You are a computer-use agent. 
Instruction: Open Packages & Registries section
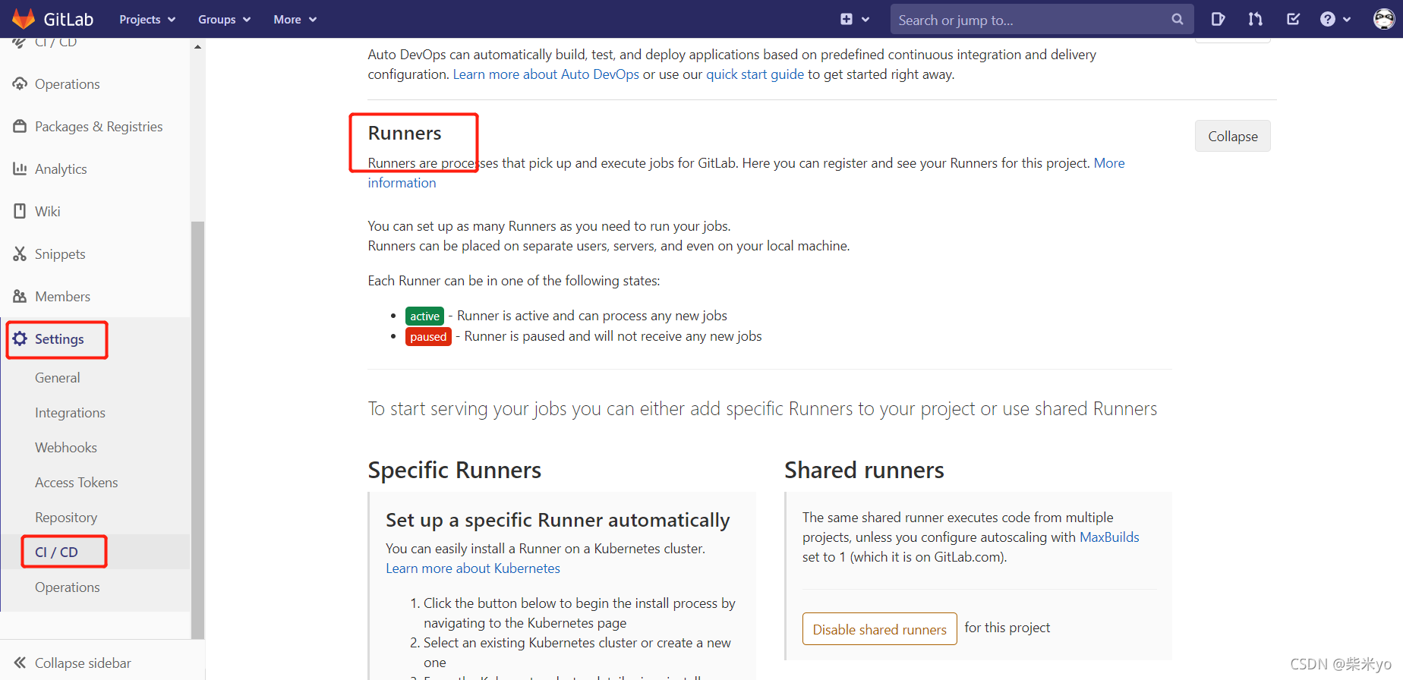pos(99,127)
